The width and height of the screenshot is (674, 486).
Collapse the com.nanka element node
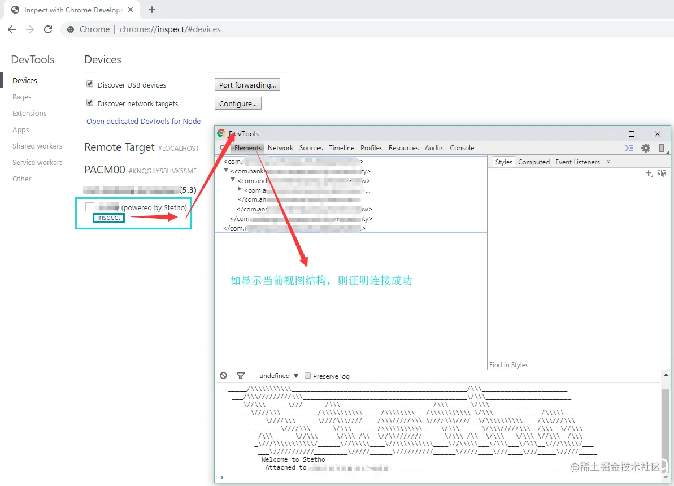(226, 170)
